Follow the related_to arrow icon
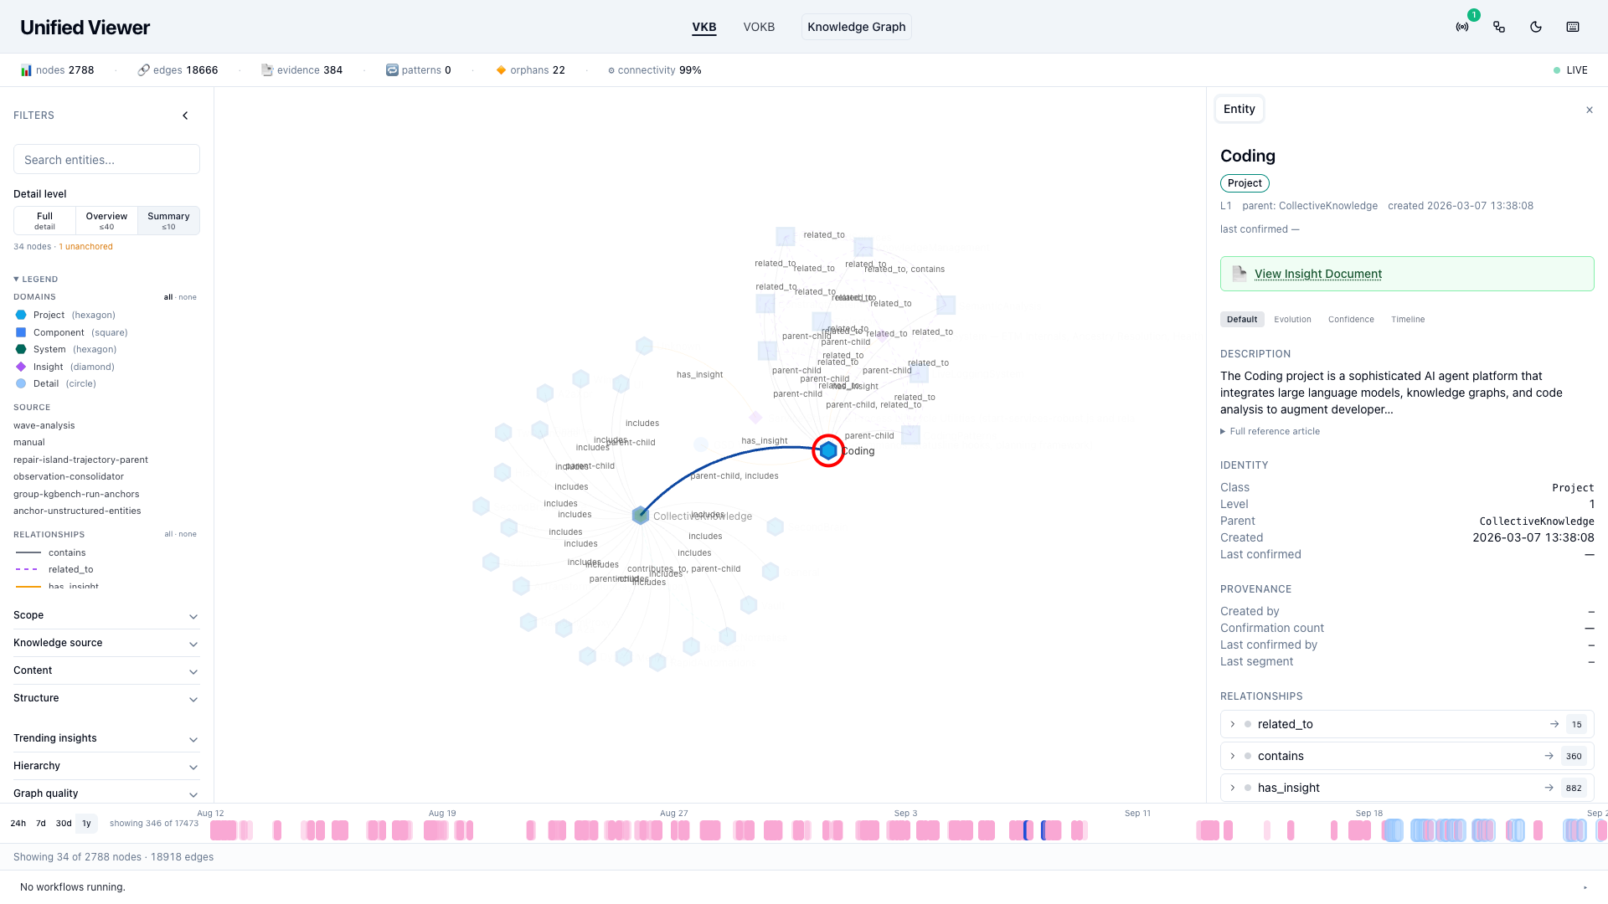The width and height of the screenshot is (1608, 904). coord(1554,724)
